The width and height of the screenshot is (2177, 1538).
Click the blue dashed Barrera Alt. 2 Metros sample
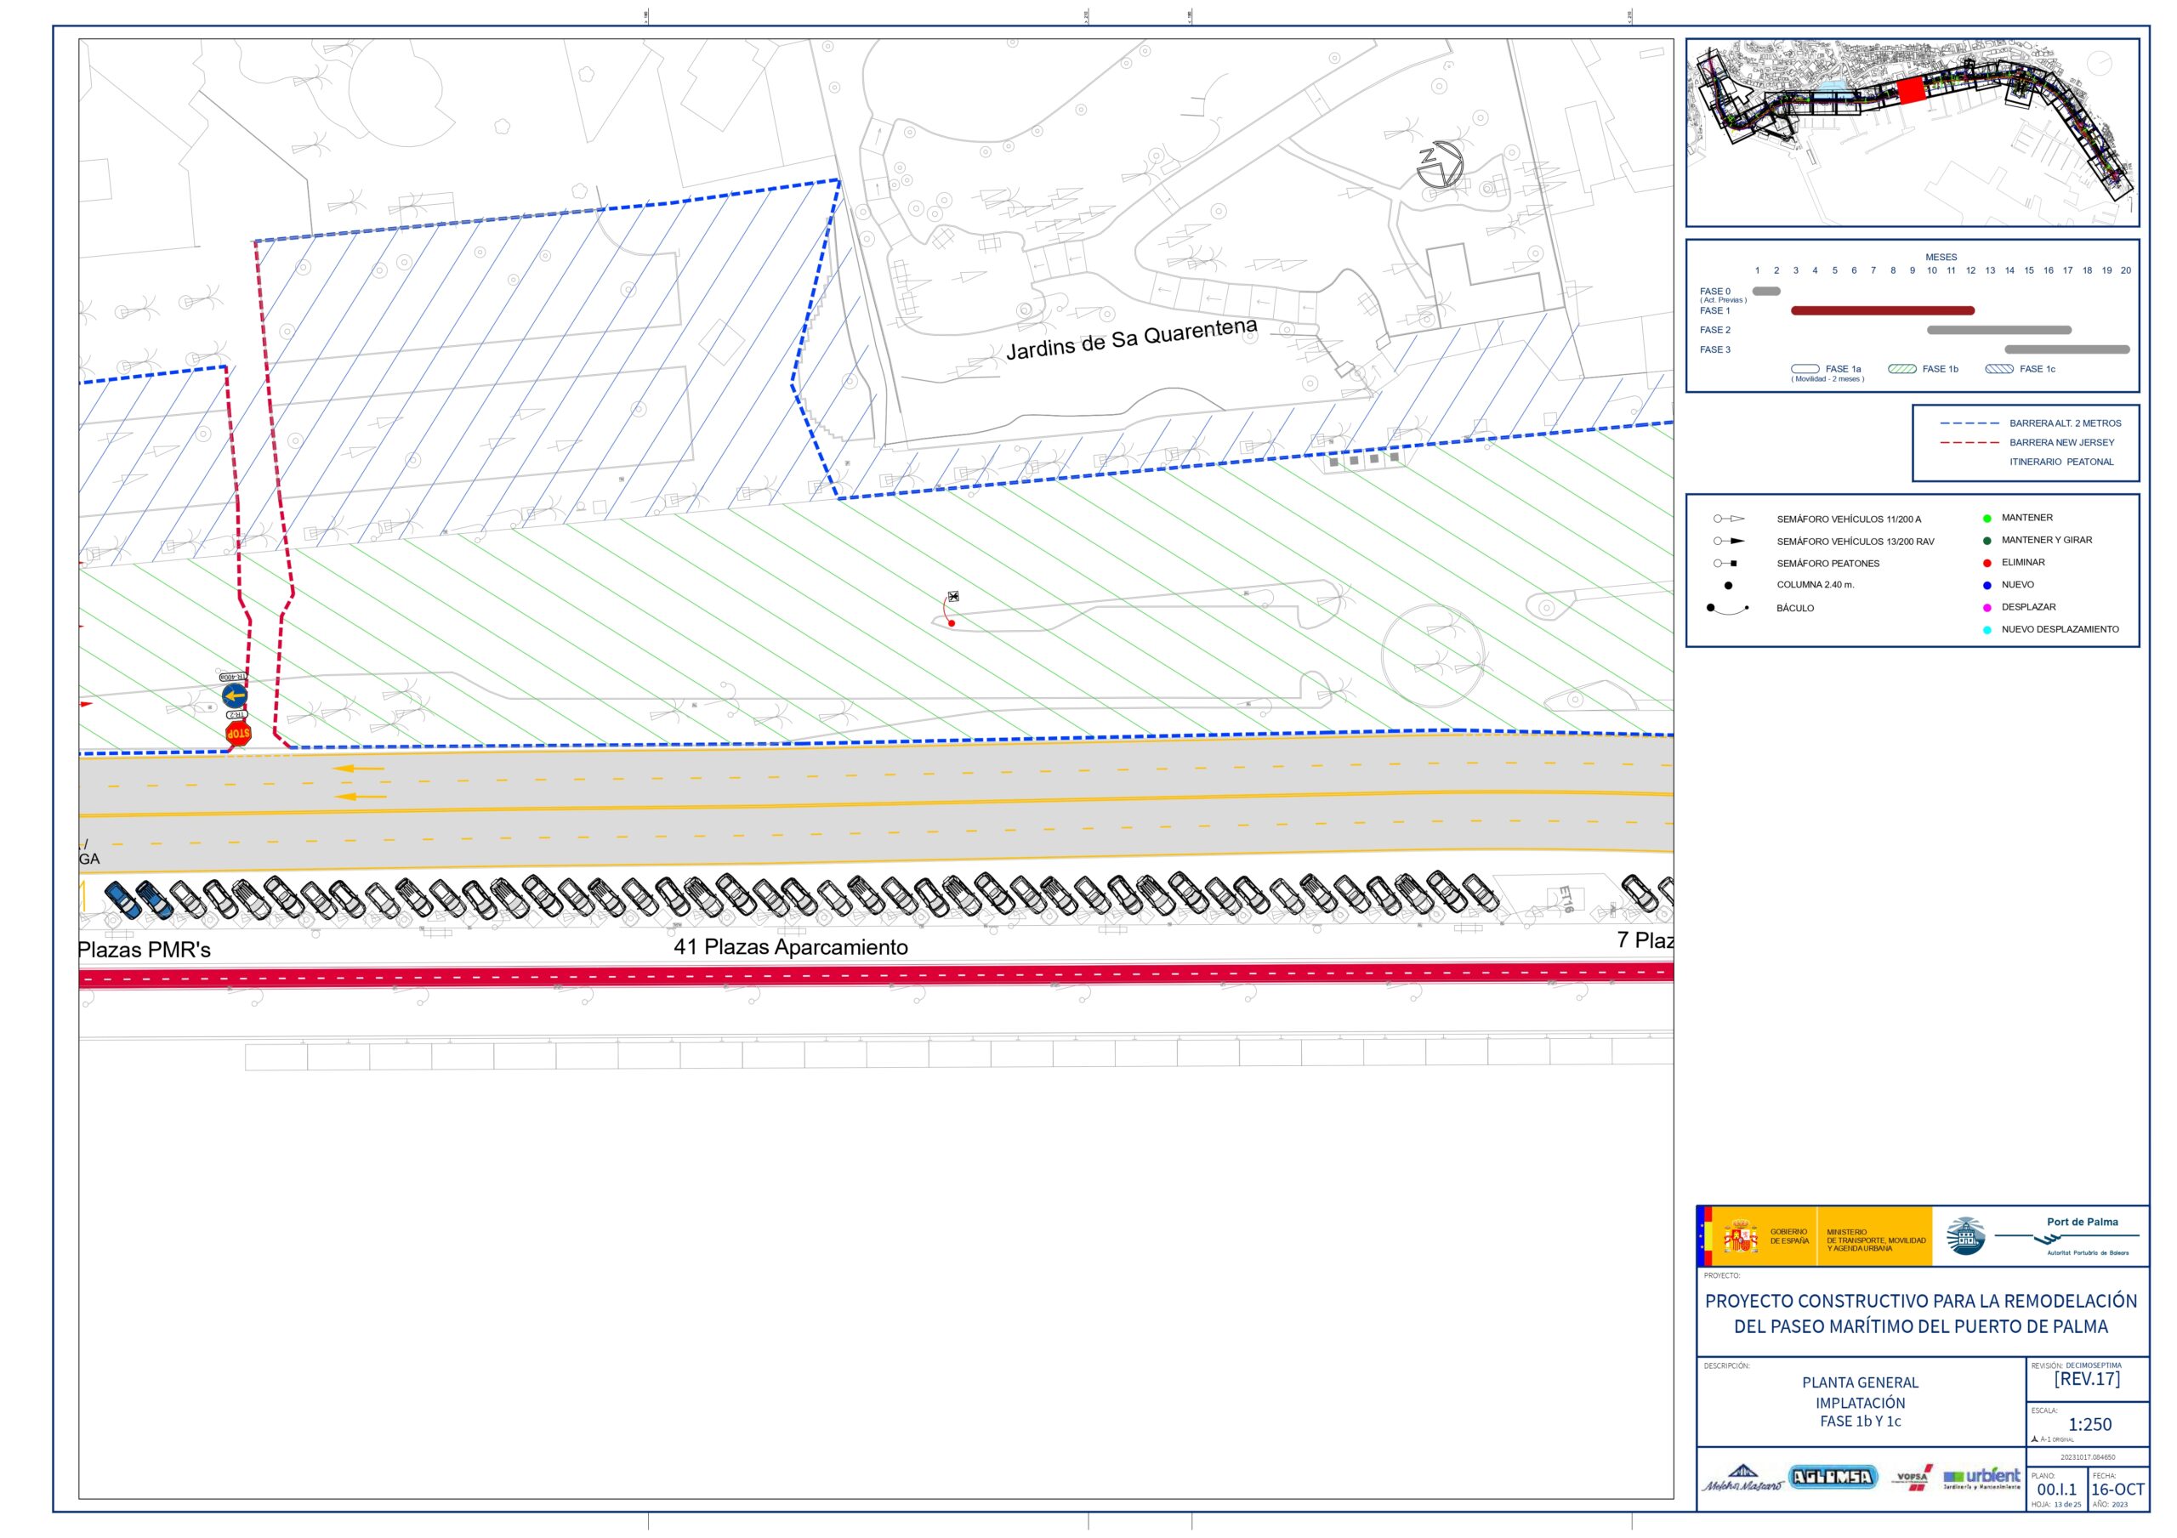coord(1969,423)
